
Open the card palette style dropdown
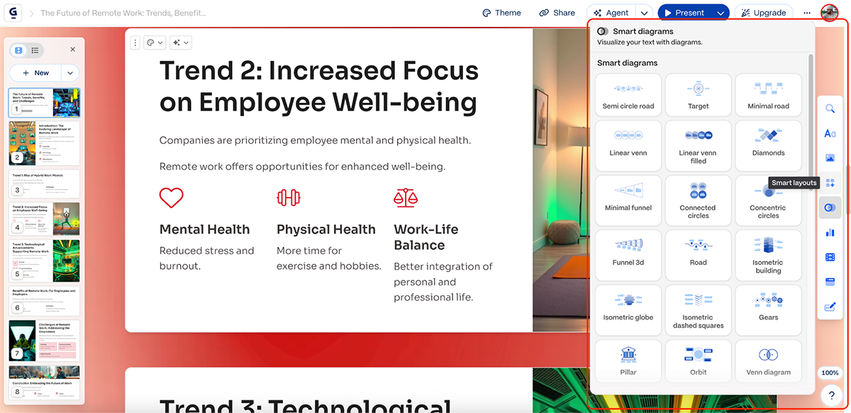click(x=154, y=43)
